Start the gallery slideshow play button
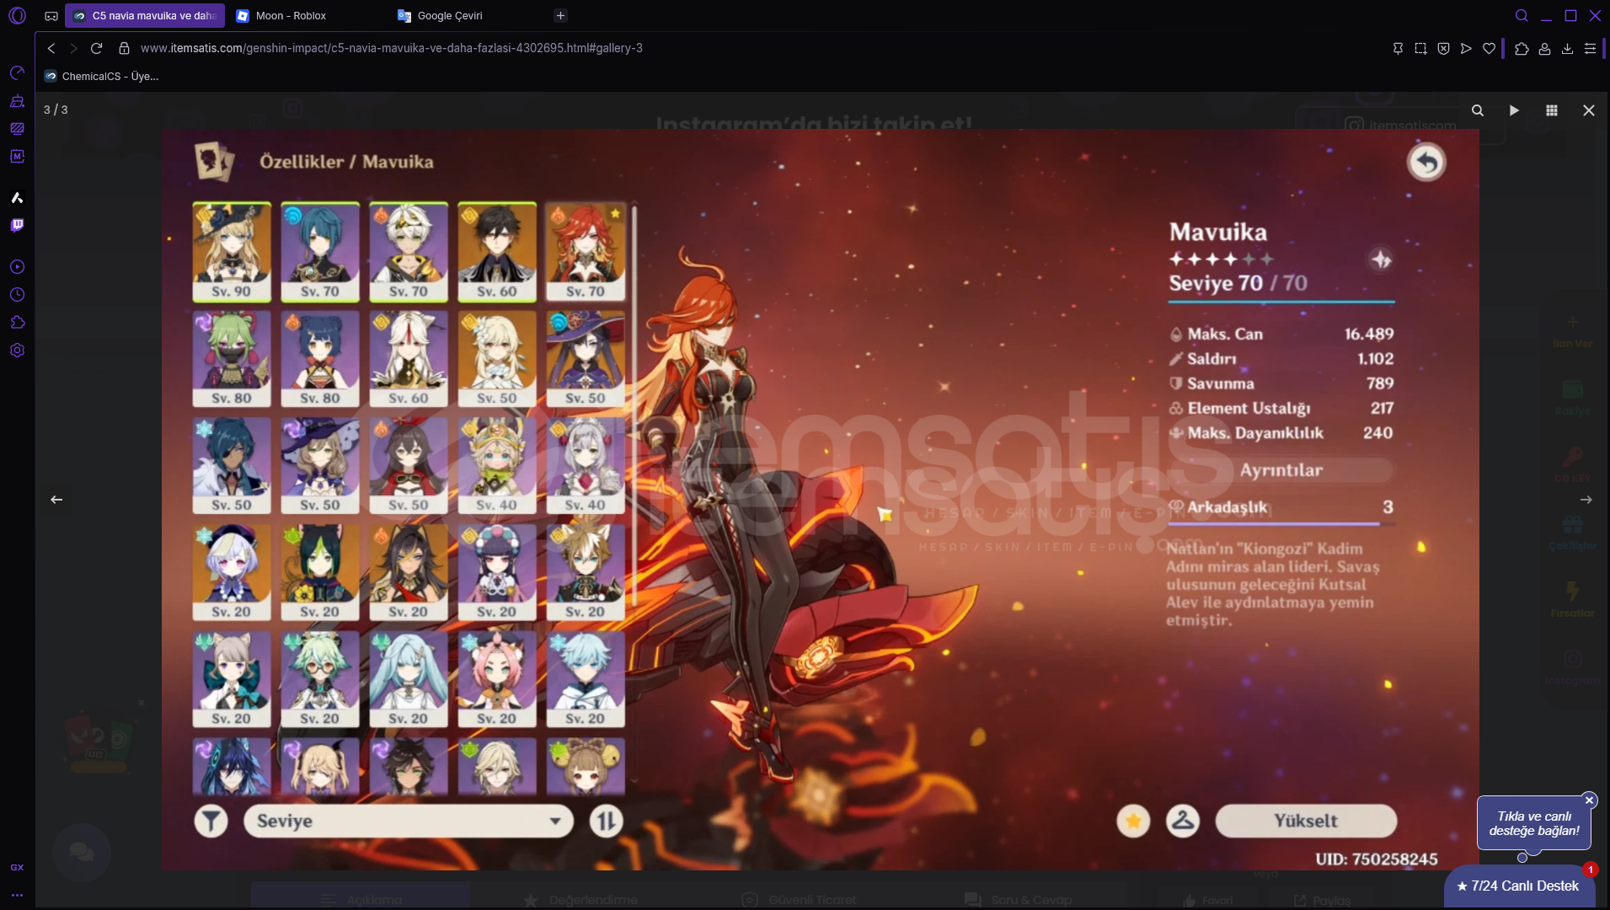Screen dimensions: 1610x910 pos(1514,110)
